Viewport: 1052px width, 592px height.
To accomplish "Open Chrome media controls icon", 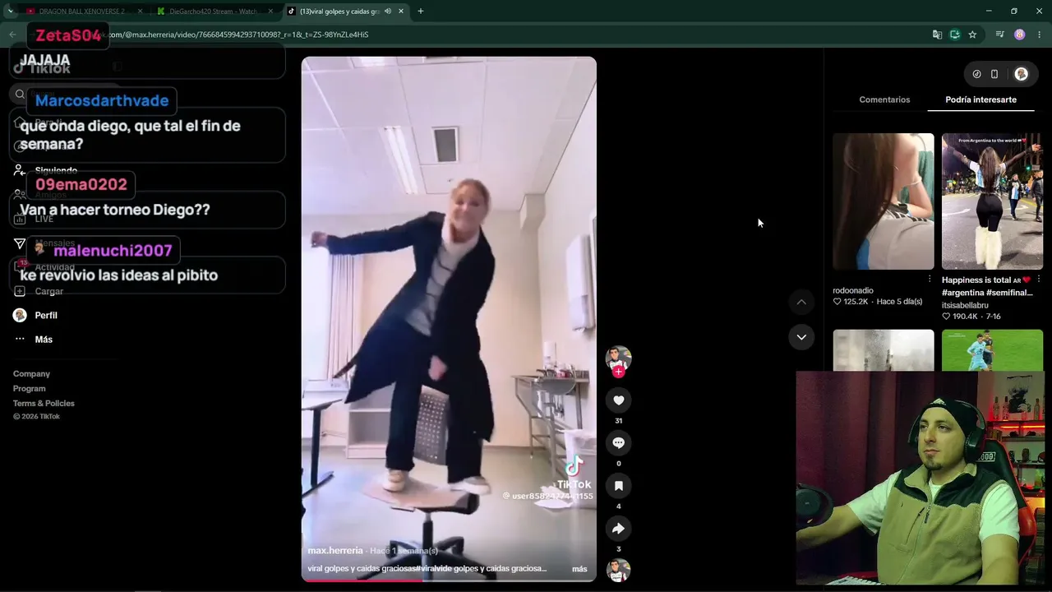I will (999, 35).
